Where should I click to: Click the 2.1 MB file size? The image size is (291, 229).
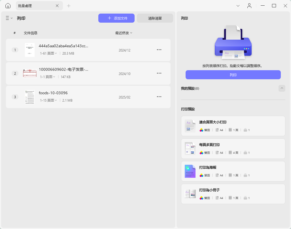pyautogui.click(x=67, y=100)
